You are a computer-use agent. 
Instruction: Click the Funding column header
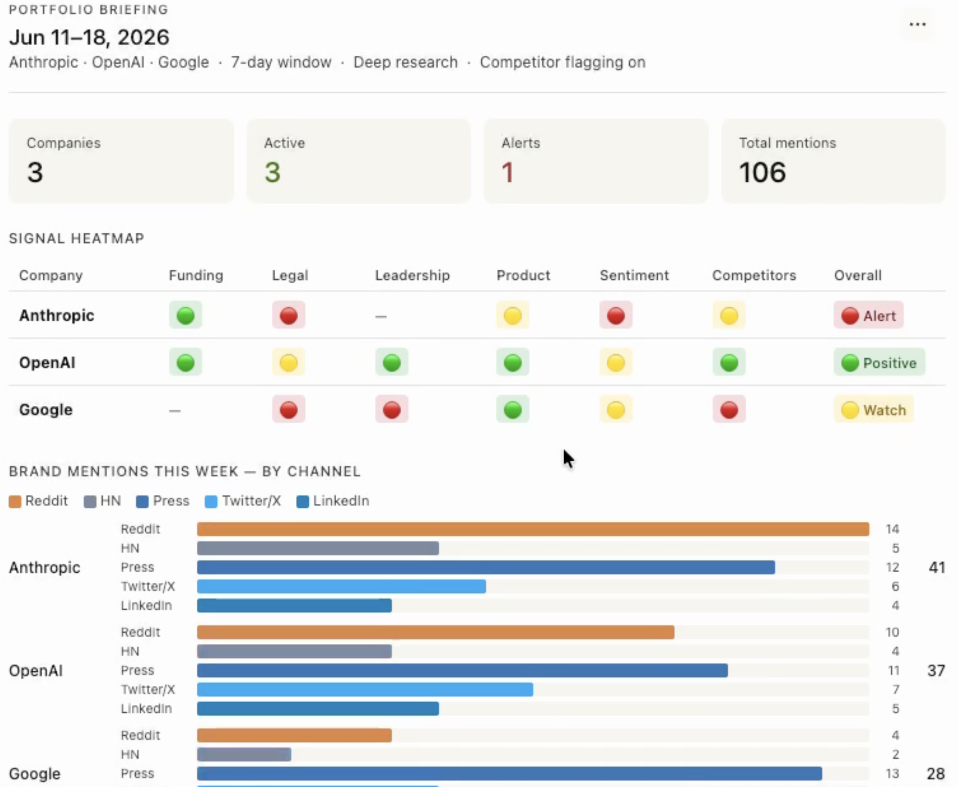click(x=196, y=275)
